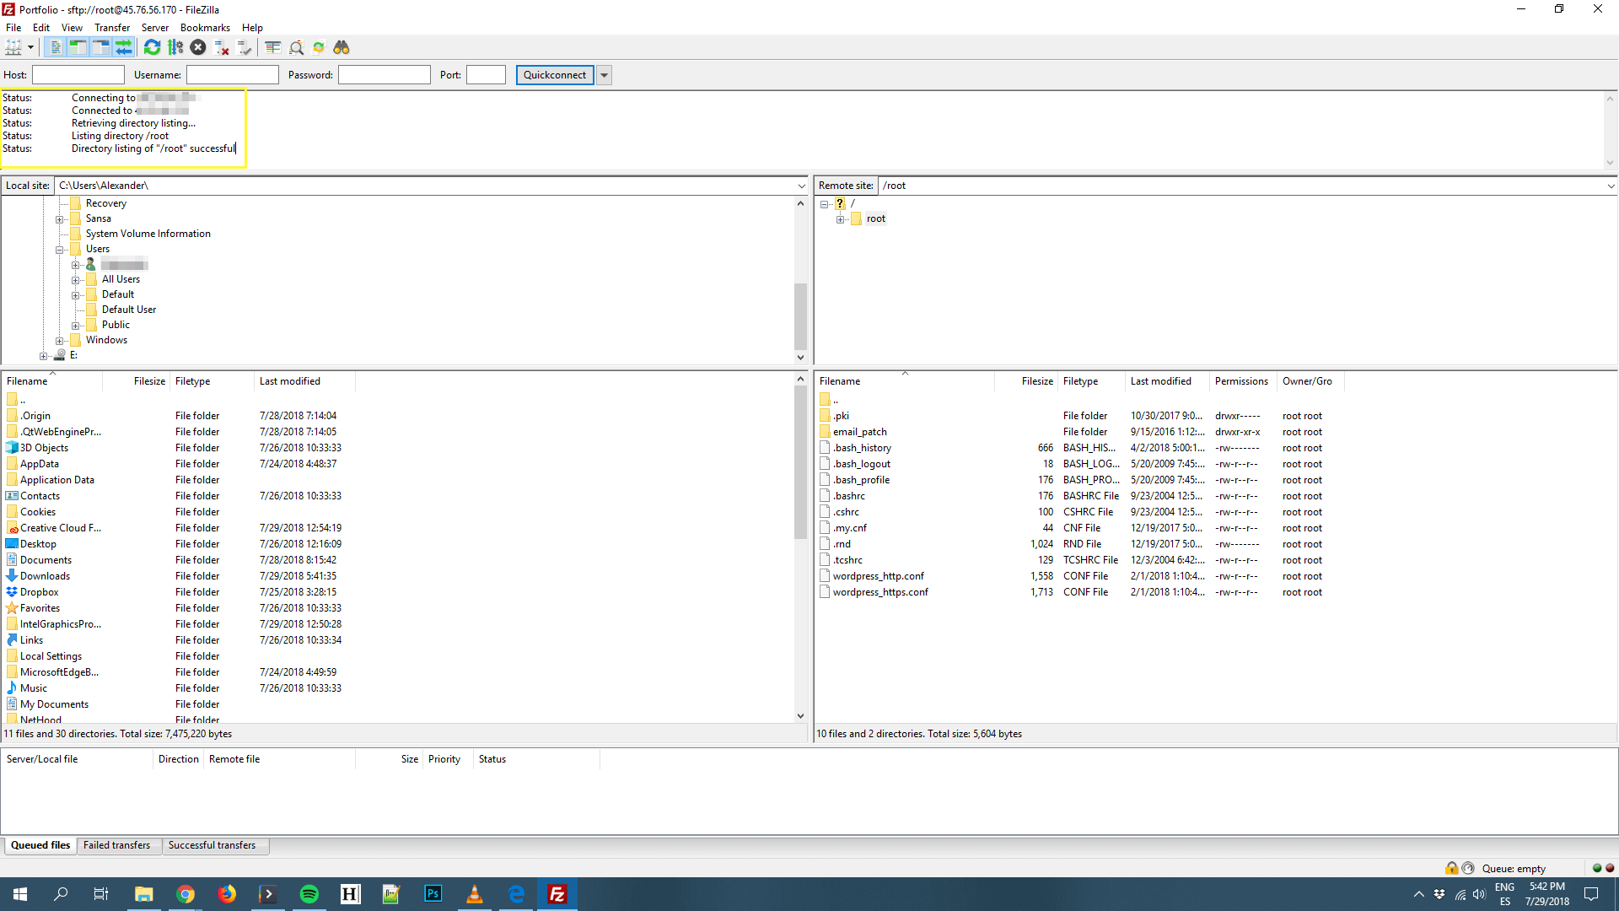Click the filter filename icon
Viewport: 1619px width, 911px height.
296,46
